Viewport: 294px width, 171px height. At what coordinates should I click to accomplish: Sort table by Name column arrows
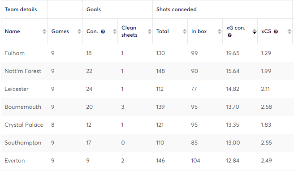coord(44,31)
